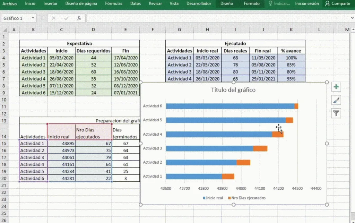Click the Insert Function fx icon
Viewport: 355px width, 223px height.
[79, 18]
